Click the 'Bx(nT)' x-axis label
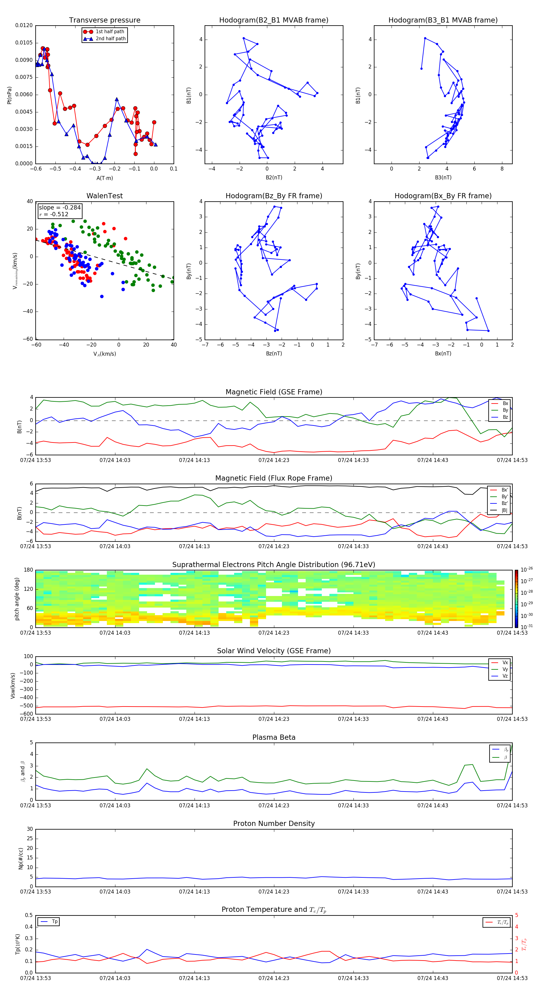Viewport: 548px width, 1005px height. point(443,354)
